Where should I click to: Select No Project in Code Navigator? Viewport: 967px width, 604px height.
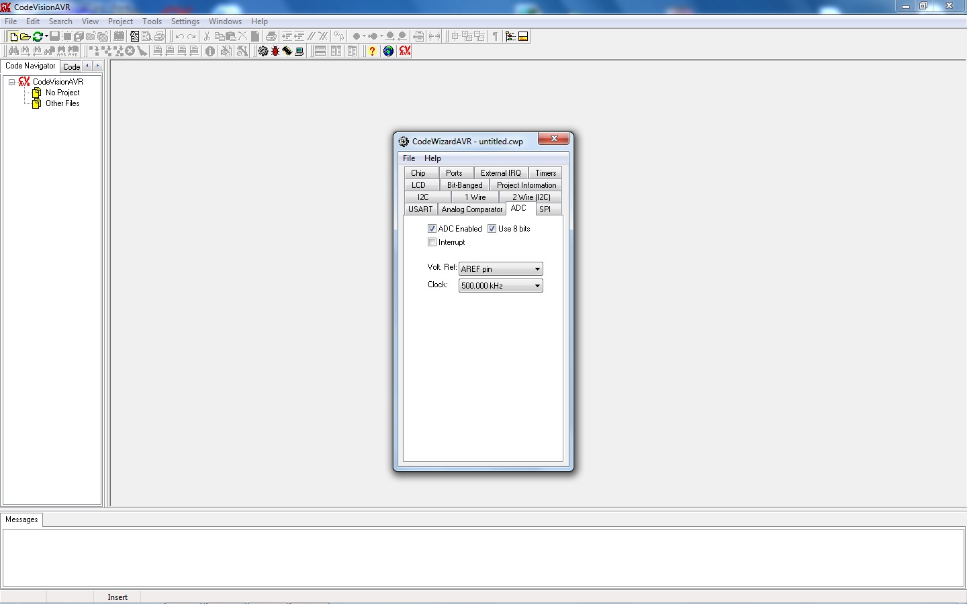pyautogui.click(x=62, y=93)
